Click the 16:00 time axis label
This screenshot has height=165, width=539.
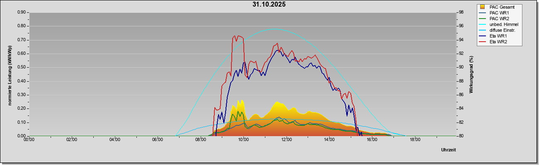(x=372, y=140)
